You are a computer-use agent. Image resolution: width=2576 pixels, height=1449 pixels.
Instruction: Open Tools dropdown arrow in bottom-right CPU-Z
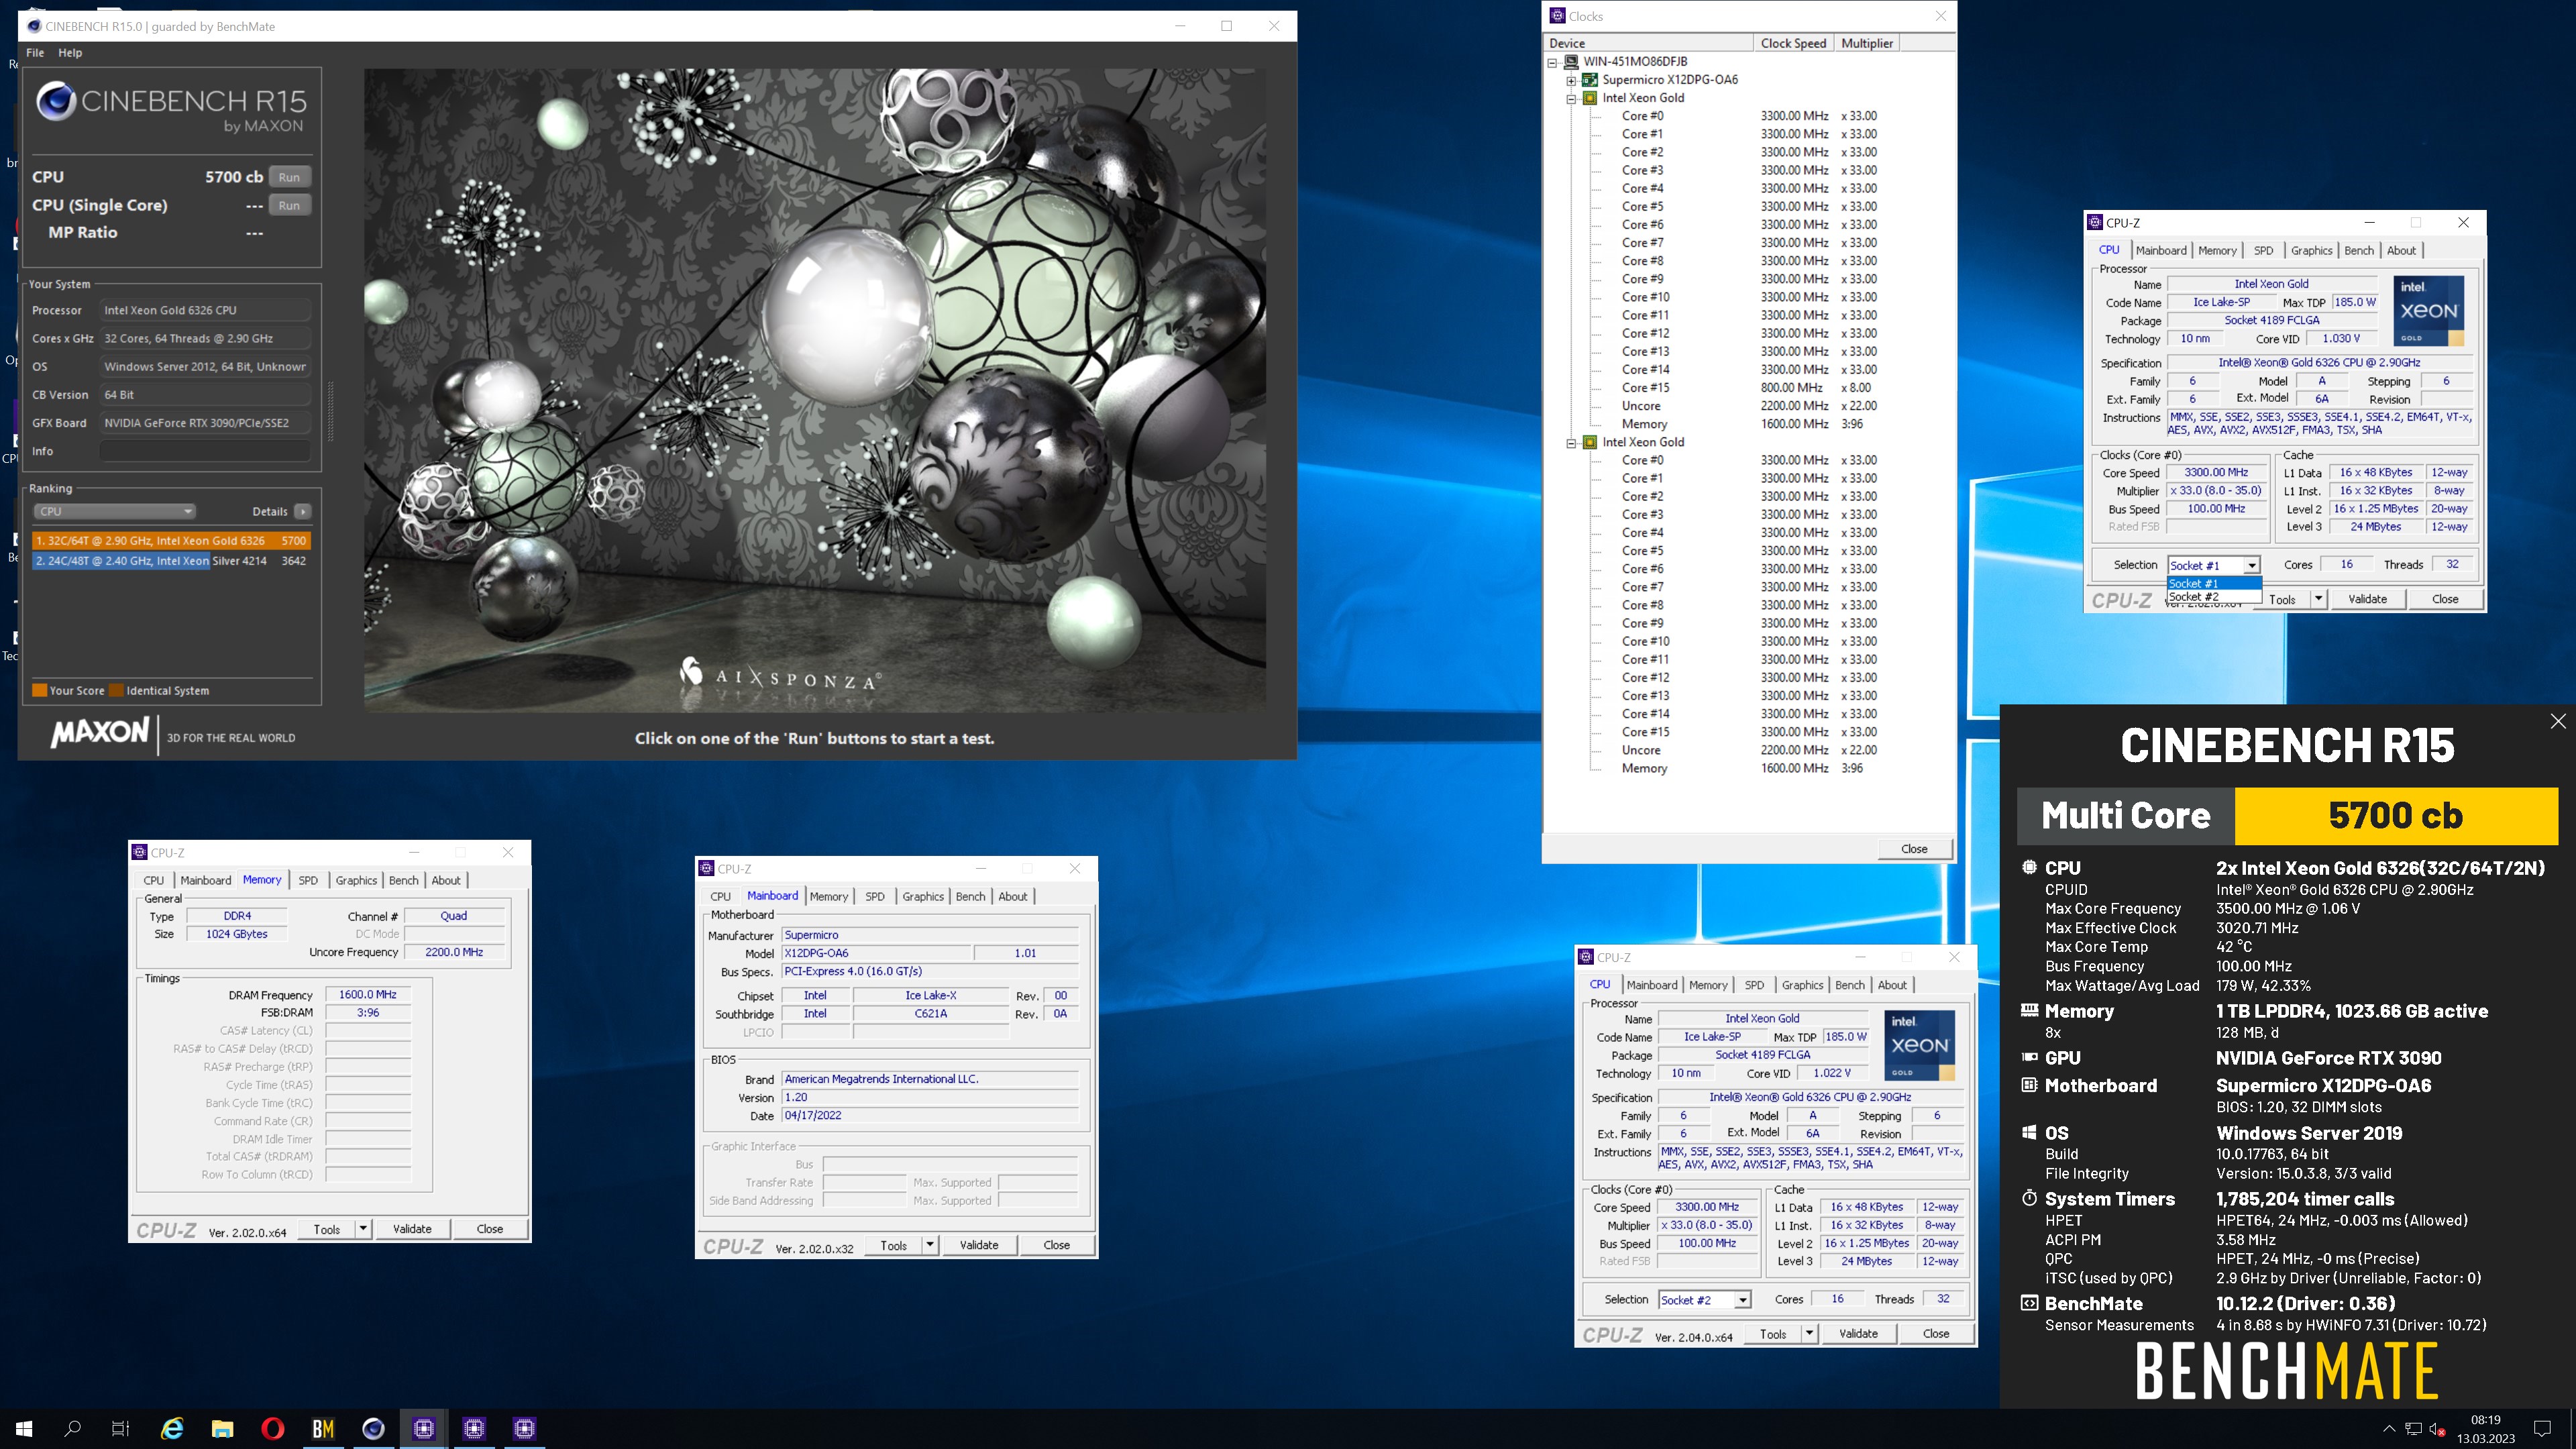point(1809,1333)
